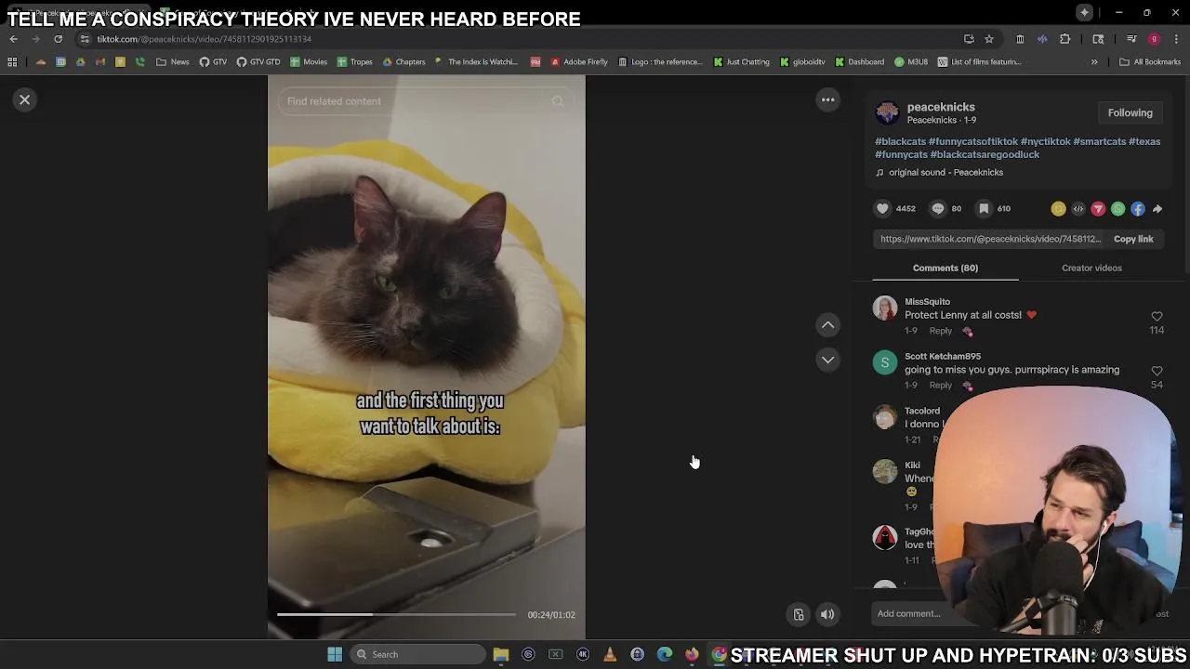Open MissSquito's profile picture
Image resolution: width=1190 pixels, height=669 pixels.
(x=885, y=308)
